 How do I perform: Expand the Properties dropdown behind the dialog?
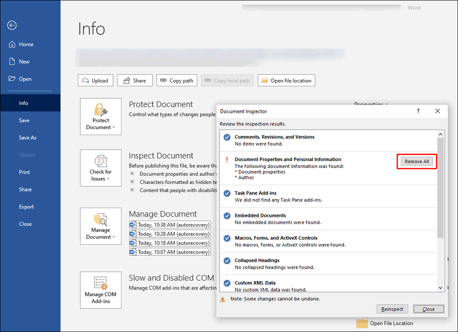[x=371, y=103]
